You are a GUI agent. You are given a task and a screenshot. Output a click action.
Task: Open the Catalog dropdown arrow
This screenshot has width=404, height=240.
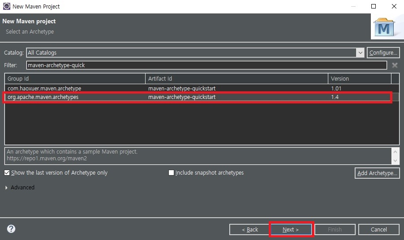point(360,53)
